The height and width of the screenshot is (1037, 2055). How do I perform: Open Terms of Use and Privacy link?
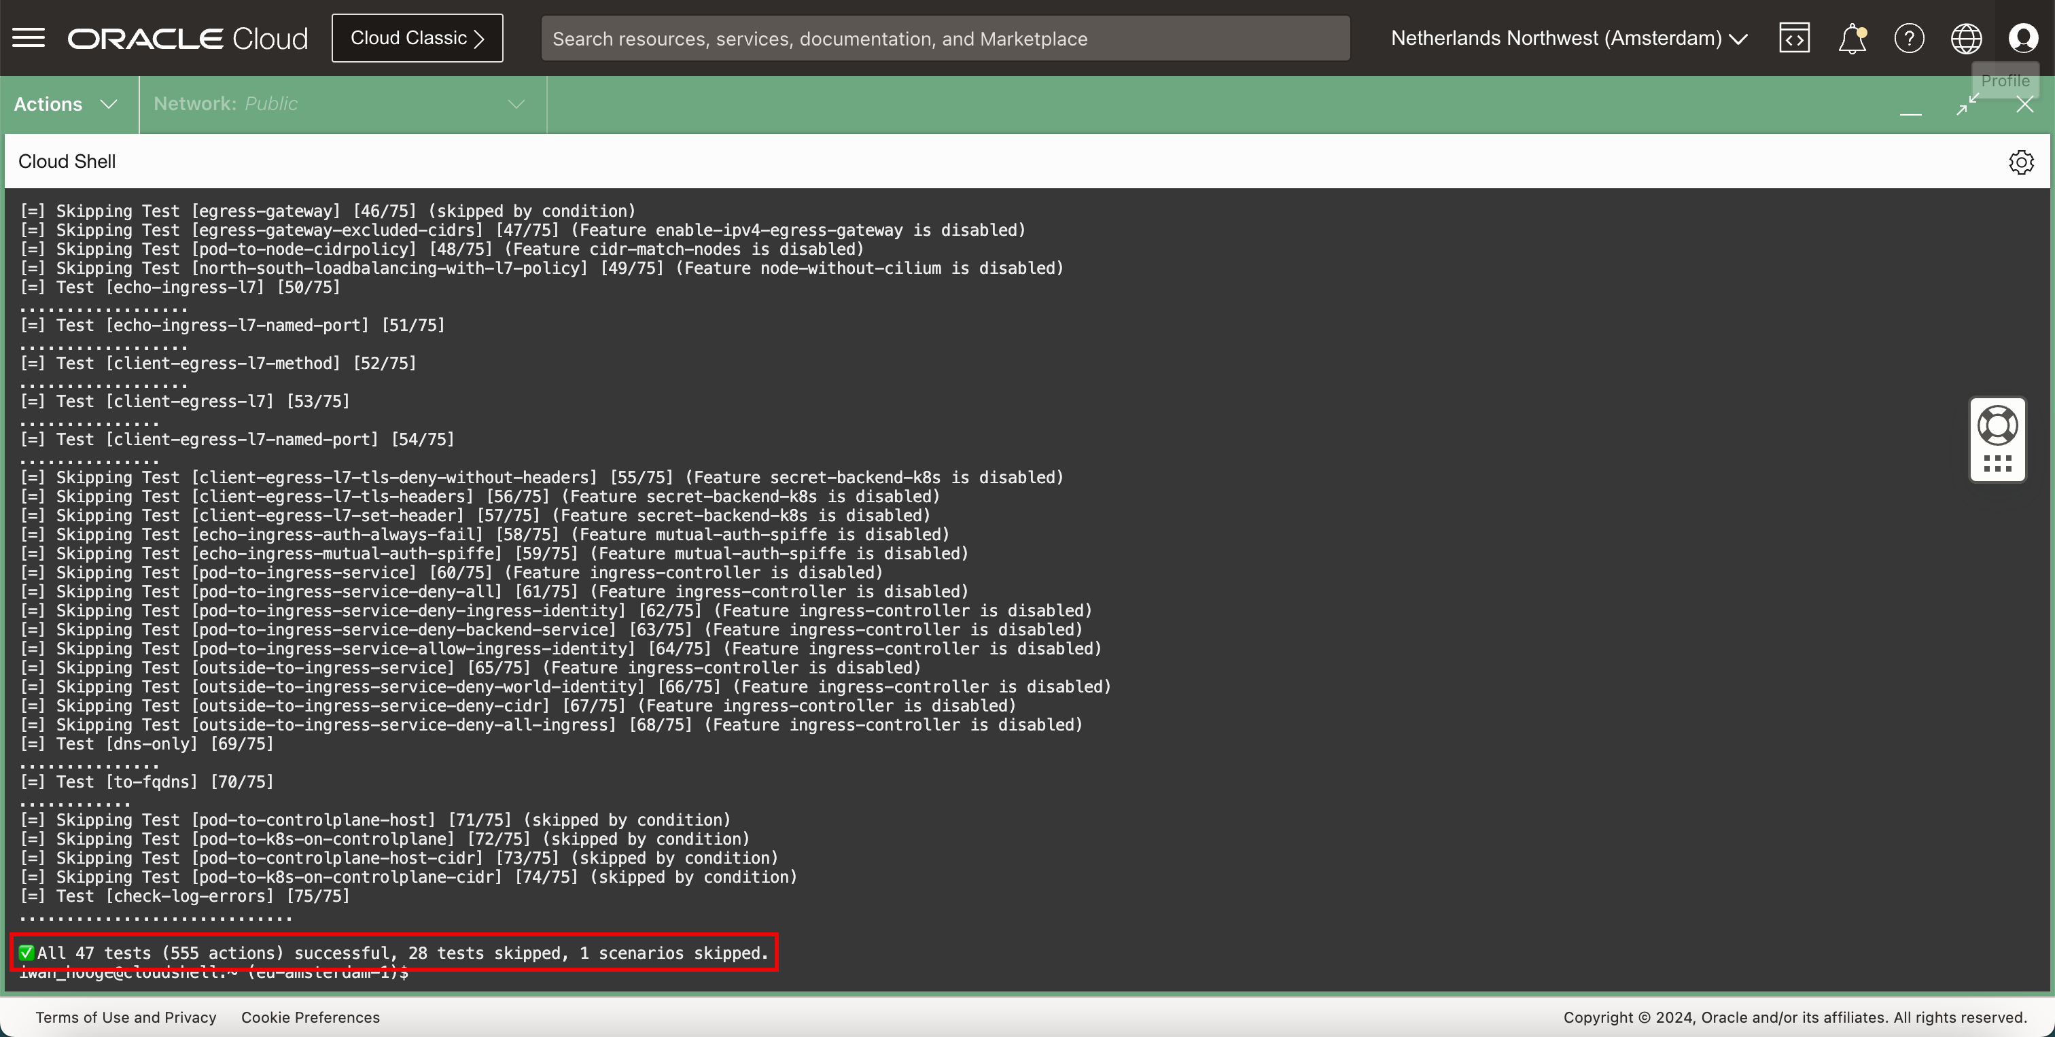pyautogui.click(x=126, y=1017)
